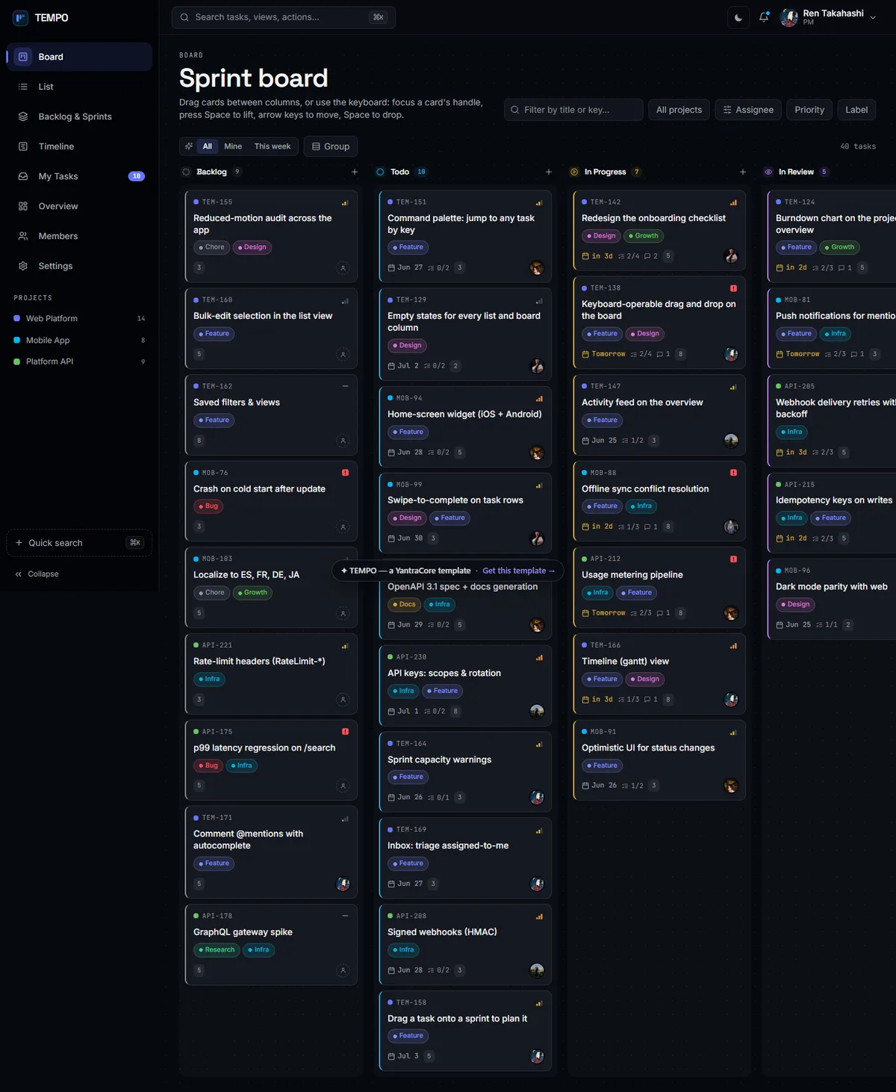
Task: Click the Research label on API-178 card
Action: (x=217, y=950)
